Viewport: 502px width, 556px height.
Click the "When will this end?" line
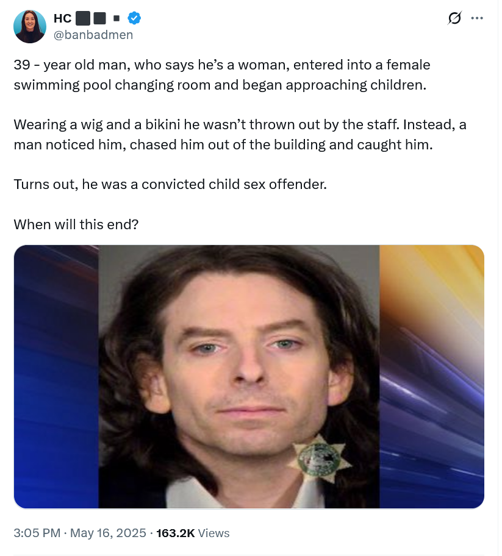click(76, 224)
